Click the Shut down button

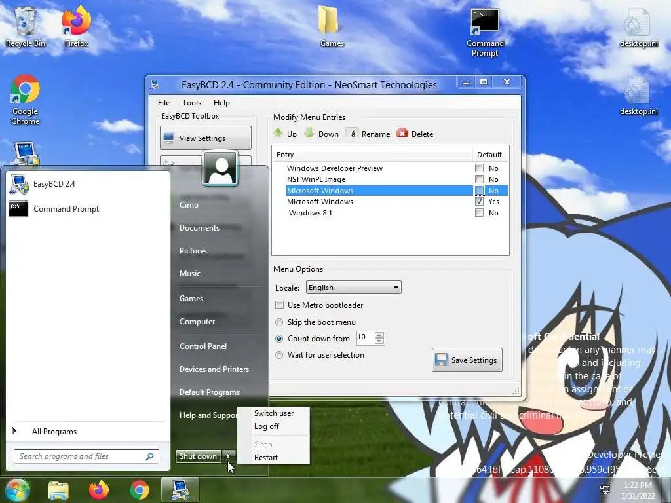click(199, 456)
